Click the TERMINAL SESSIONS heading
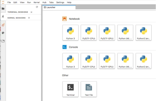 click(18, 12)
